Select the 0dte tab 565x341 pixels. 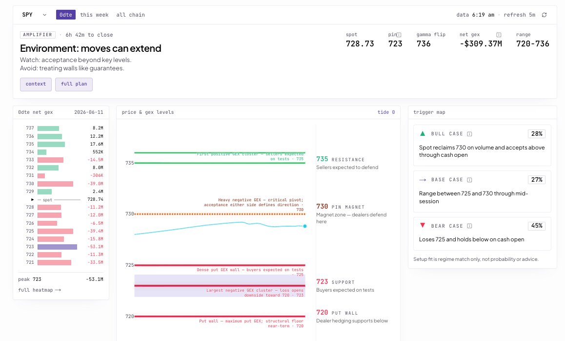(65, 15)
